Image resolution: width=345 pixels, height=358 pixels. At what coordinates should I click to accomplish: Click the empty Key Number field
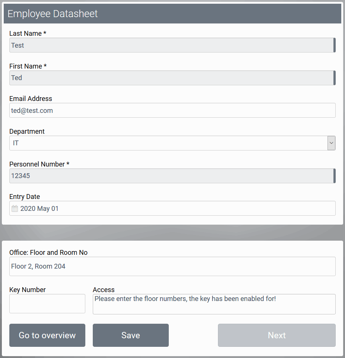click(47, 304)
